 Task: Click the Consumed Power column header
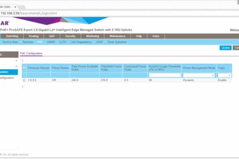(x=135, y=68)
